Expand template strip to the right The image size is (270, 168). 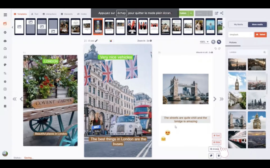(224, 27)
